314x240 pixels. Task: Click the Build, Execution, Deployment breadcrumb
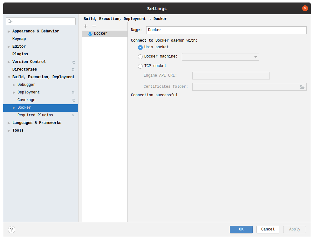point(114,19)
